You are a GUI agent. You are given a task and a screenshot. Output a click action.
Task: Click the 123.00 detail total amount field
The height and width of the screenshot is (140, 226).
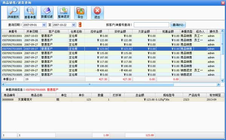(x=140, y=135)
